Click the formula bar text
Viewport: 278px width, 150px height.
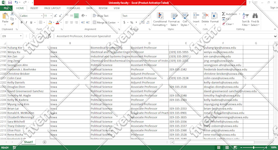84,36
